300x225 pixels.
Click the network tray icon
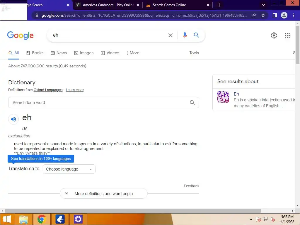[265, 219]
